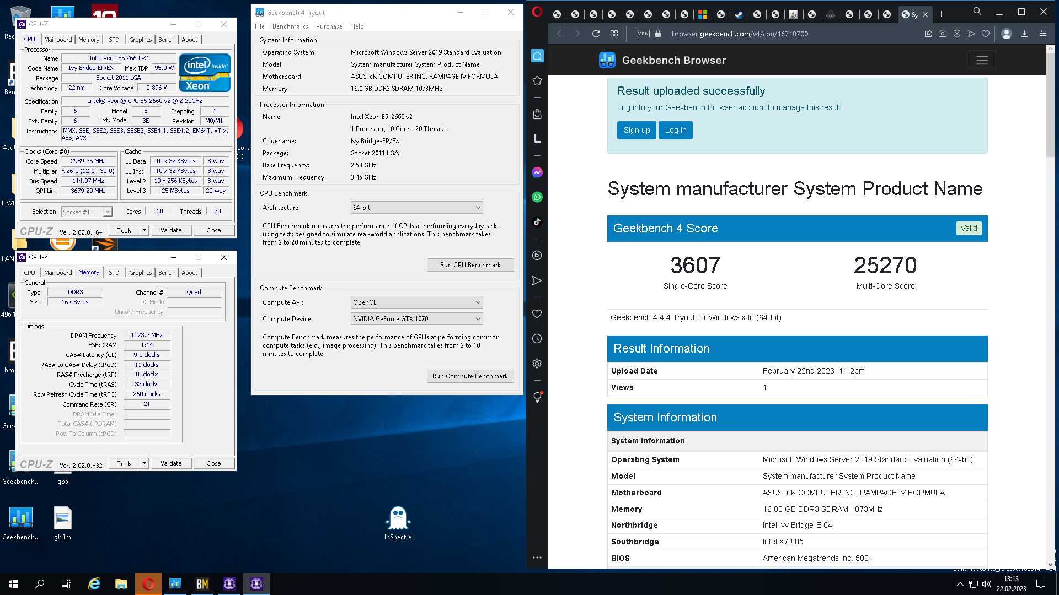Switch to Graphics tab in bottom CPU-Z
1059x595 pixels.
(x=140, y=273)
